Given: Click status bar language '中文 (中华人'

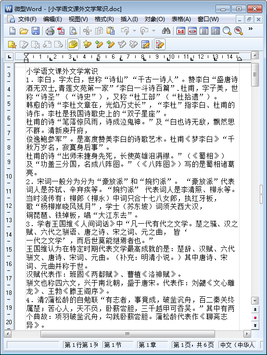Looking at the screenshot, I should tap(238, 345).
